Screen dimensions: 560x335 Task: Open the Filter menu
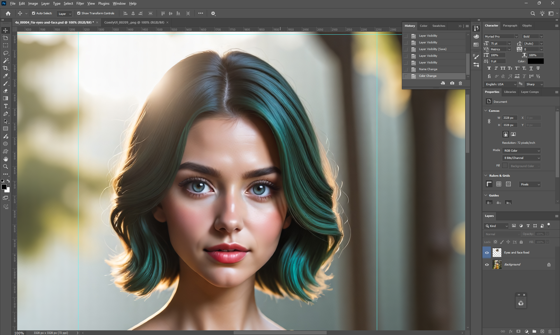point(80,3)
